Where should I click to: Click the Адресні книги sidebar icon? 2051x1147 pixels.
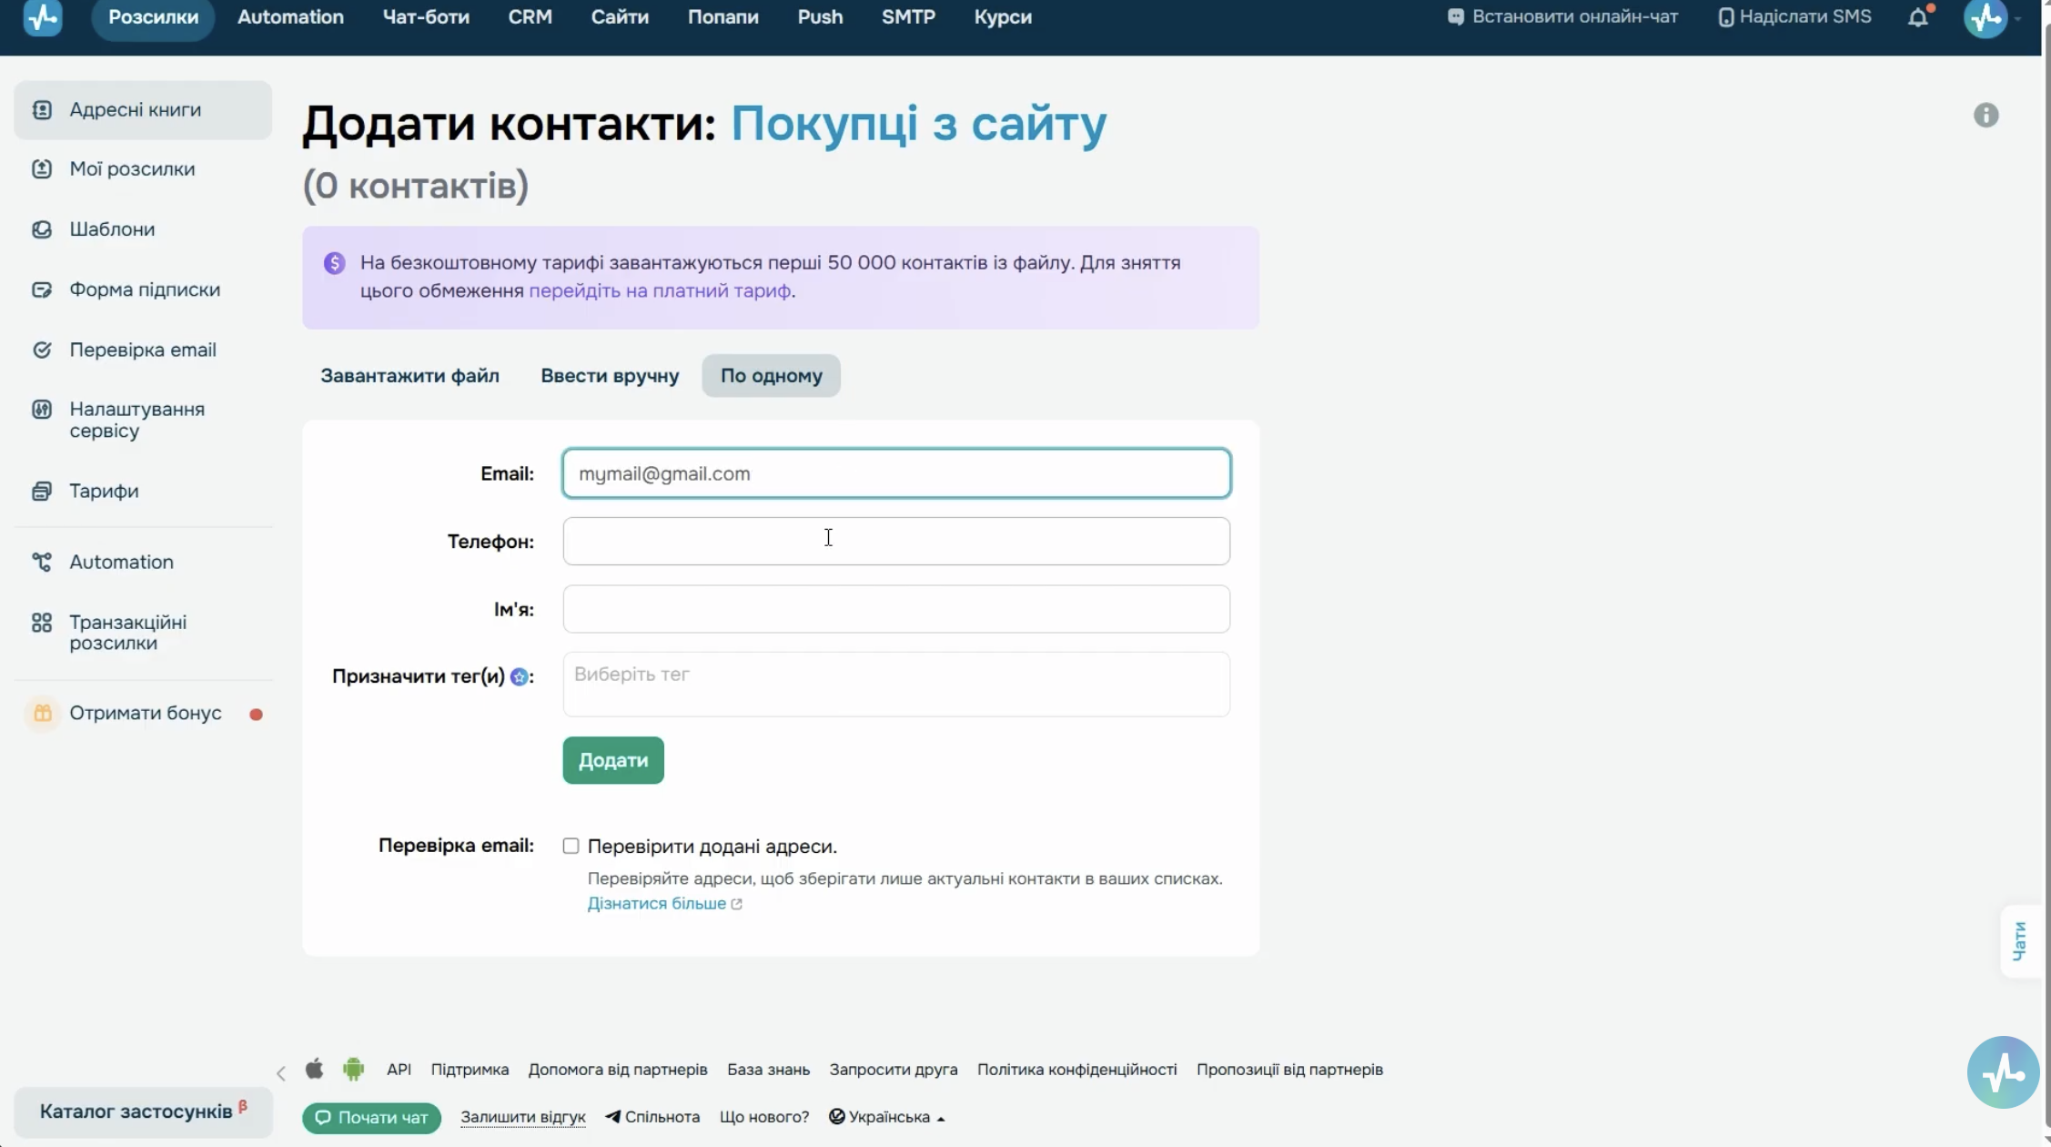[42, 110]
